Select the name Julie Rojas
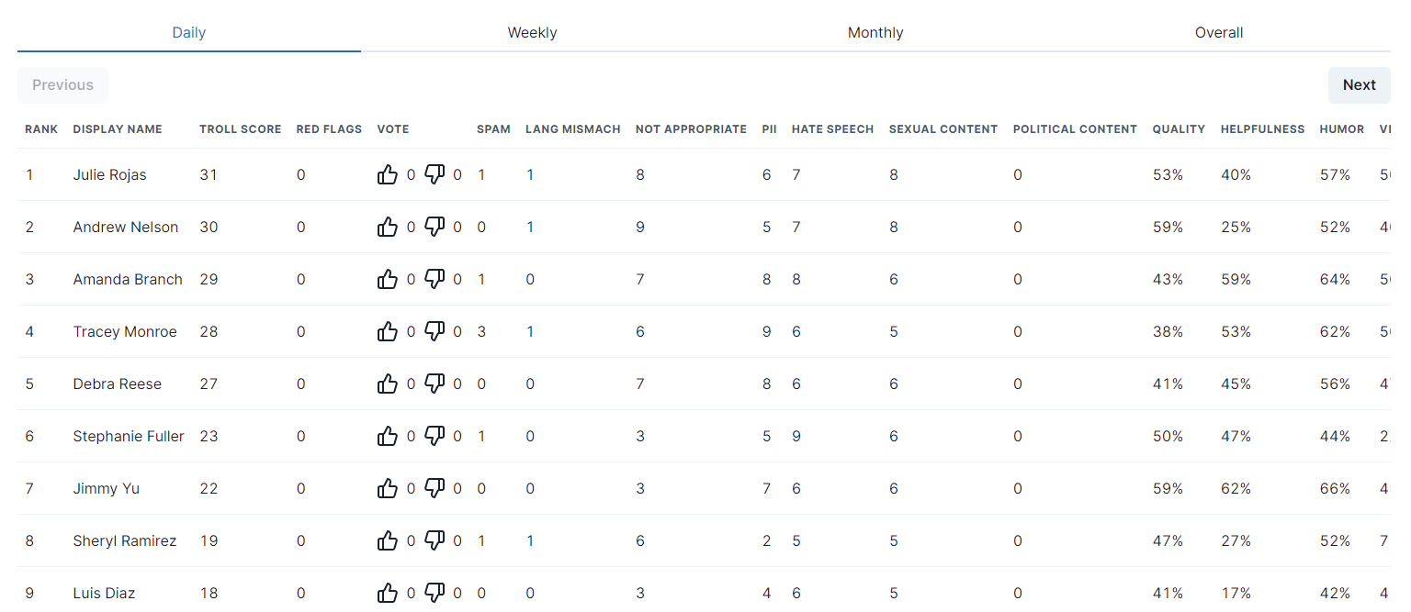 [110, 174]
